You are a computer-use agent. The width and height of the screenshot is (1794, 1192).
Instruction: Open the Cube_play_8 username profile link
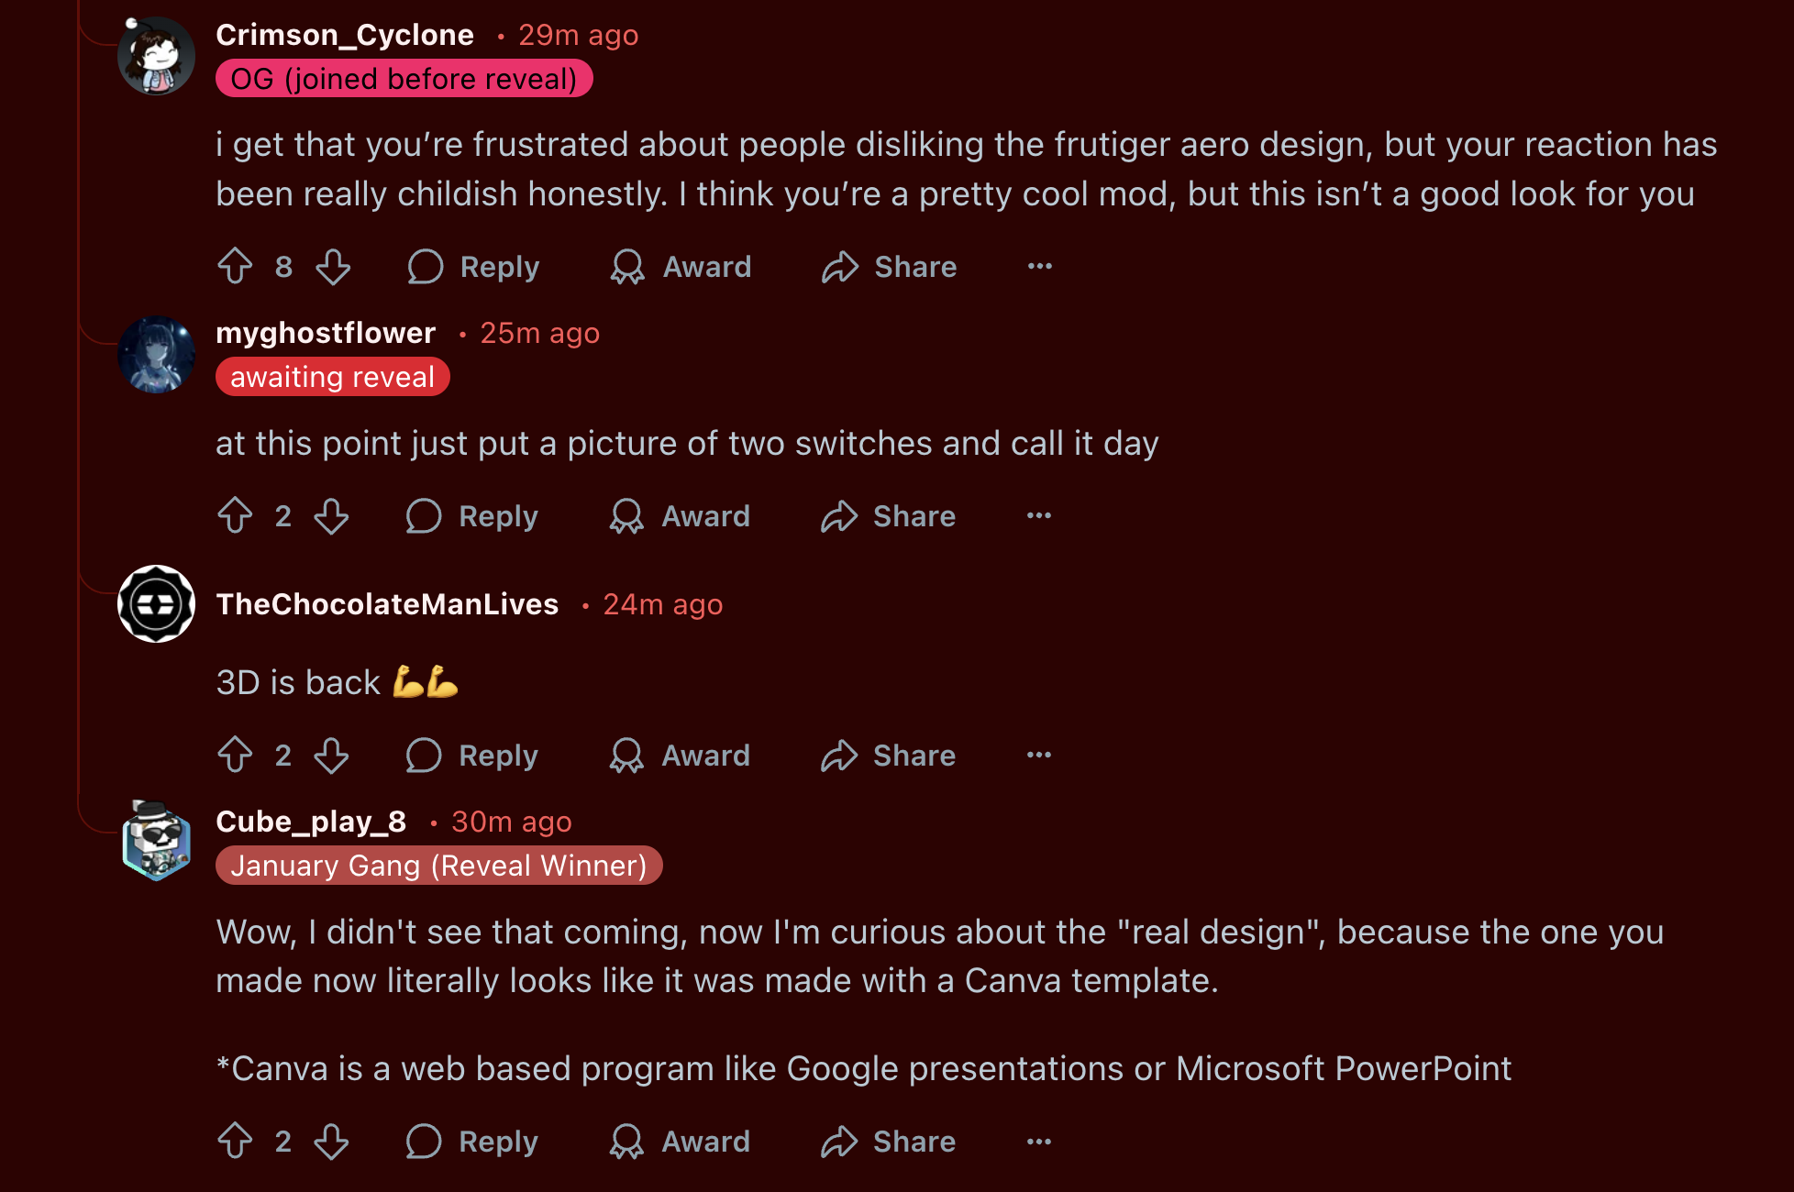click(311, 822)
